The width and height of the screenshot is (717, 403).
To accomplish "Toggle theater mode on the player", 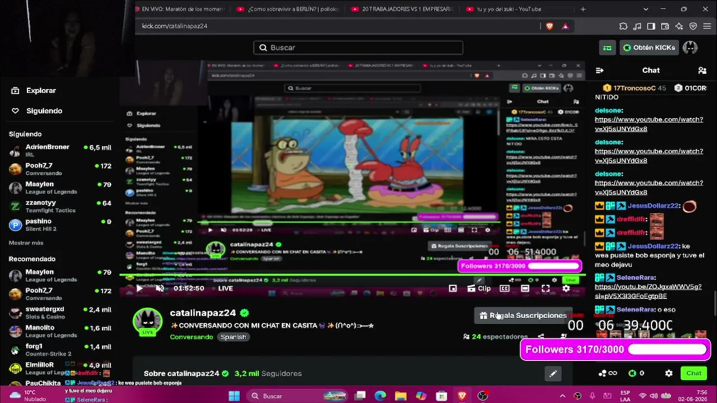I will click(525, 288).
